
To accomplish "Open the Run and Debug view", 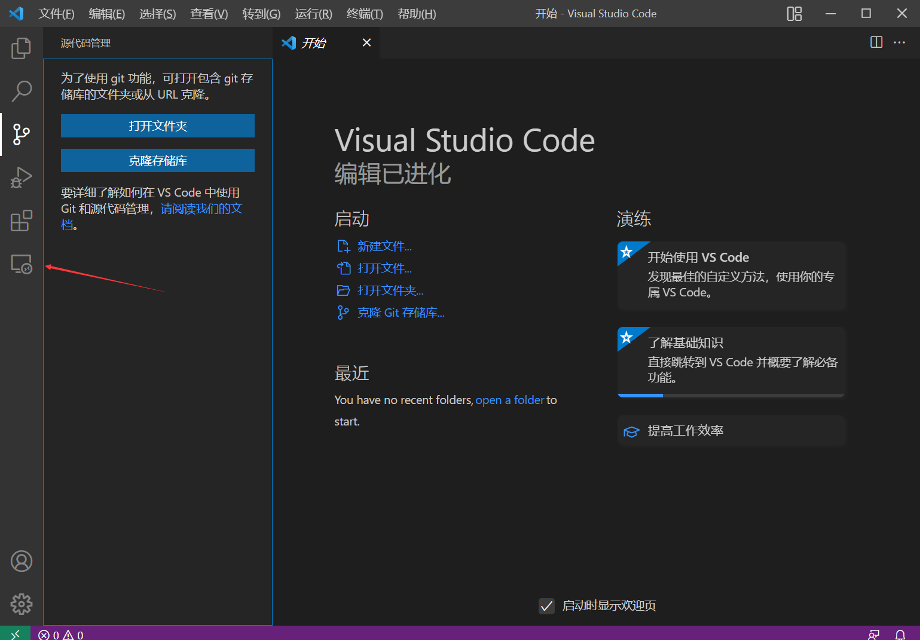I will [x=22, y=177].
